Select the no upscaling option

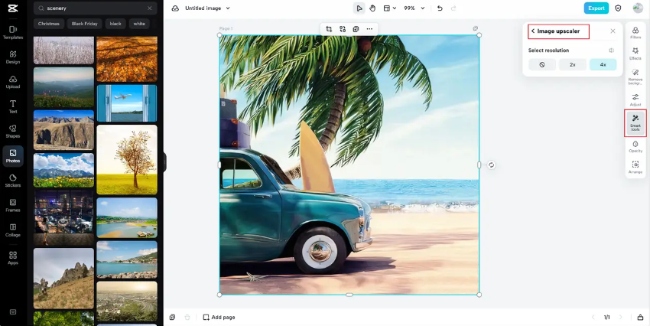(x=542, y=65)
